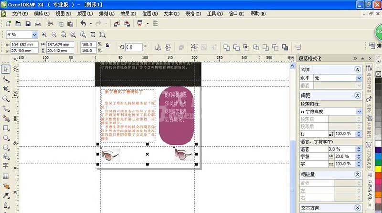382x213 pixels.
Task: Select the green palette swatch
Action: pyautogui.click(x=378, y=162)
